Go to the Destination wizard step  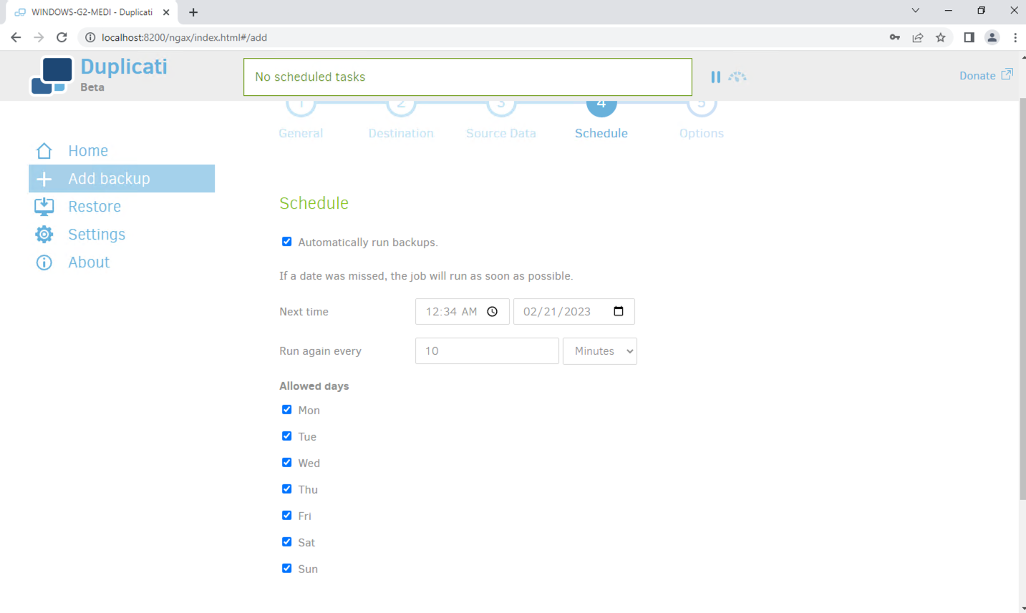click(x=401, y=133)
